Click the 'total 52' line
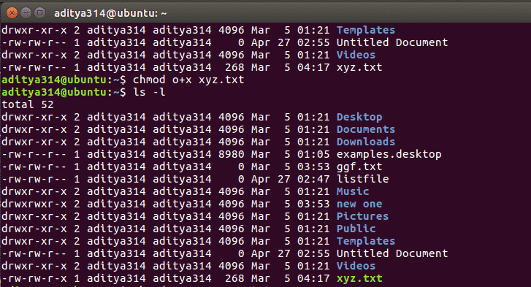 click(28, 104)
